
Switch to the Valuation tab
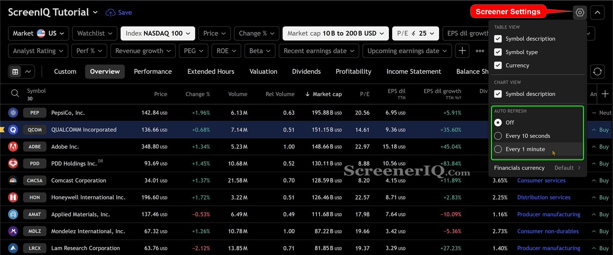(x=263, y=71)
